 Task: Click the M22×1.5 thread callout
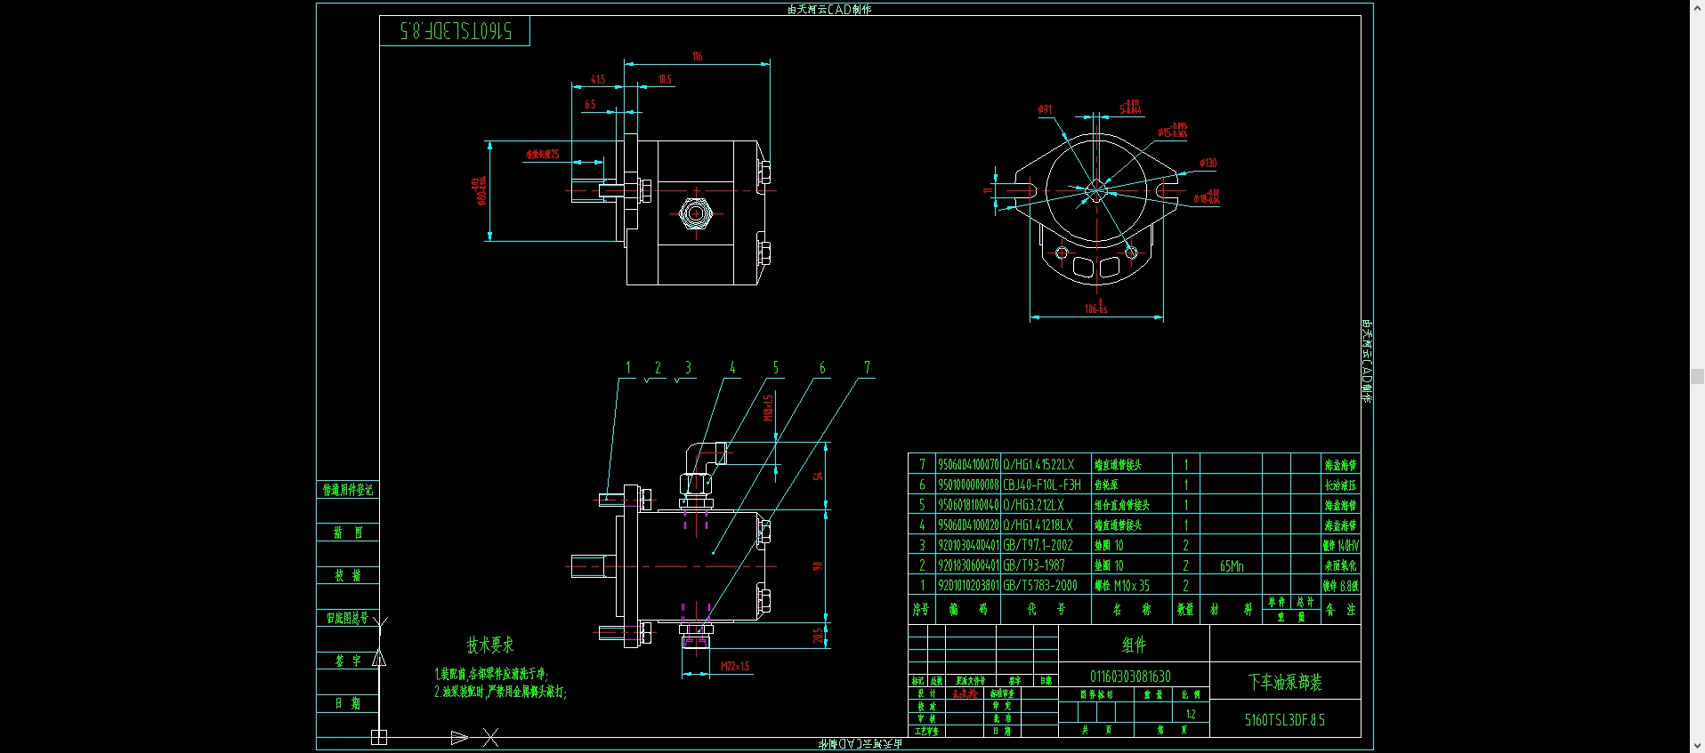(735, 666)
